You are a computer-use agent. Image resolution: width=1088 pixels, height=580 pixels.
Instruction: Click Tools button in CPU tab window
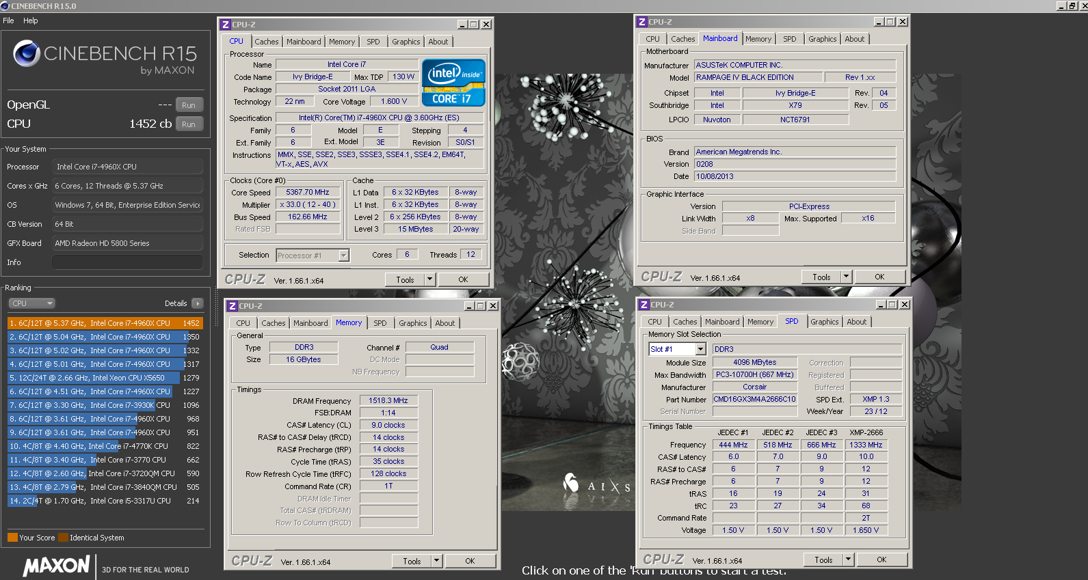coord(405,279)
